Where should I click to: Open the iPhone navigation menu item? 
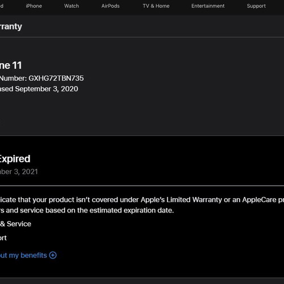point(34,6)
